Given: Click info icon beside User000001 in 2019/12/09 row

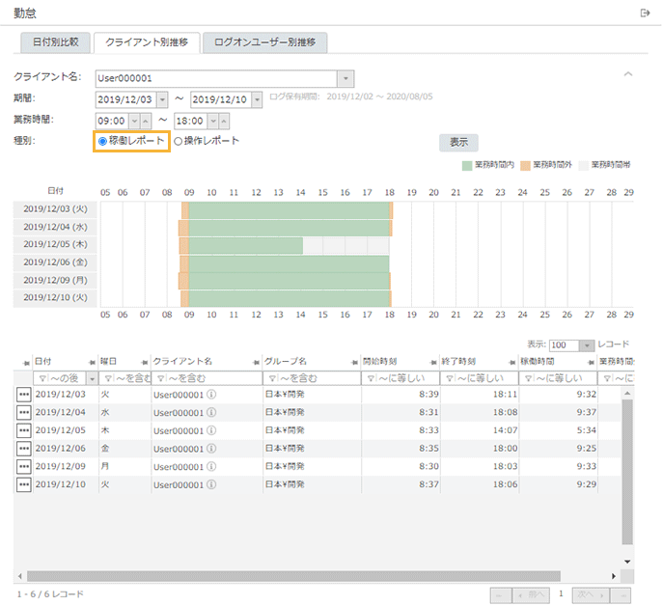Looking at the screenshot, I should [210, 466].
